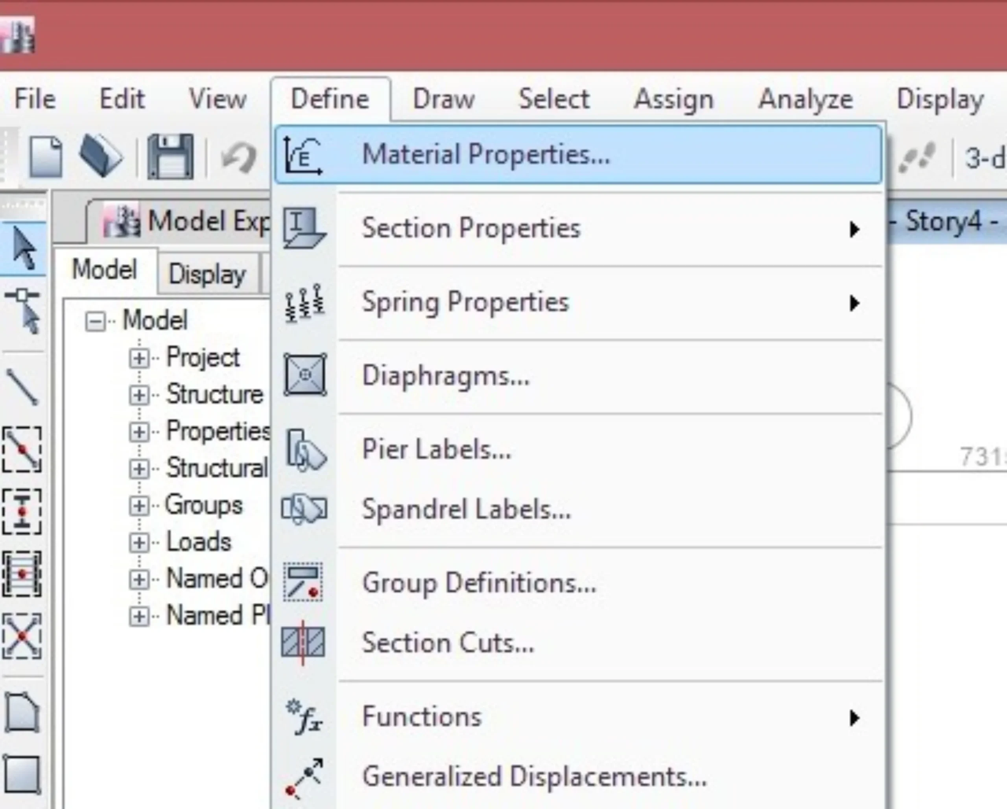The image size is (1007, 809).
Task: Expand the Project tree node
Action: (139, 358)
